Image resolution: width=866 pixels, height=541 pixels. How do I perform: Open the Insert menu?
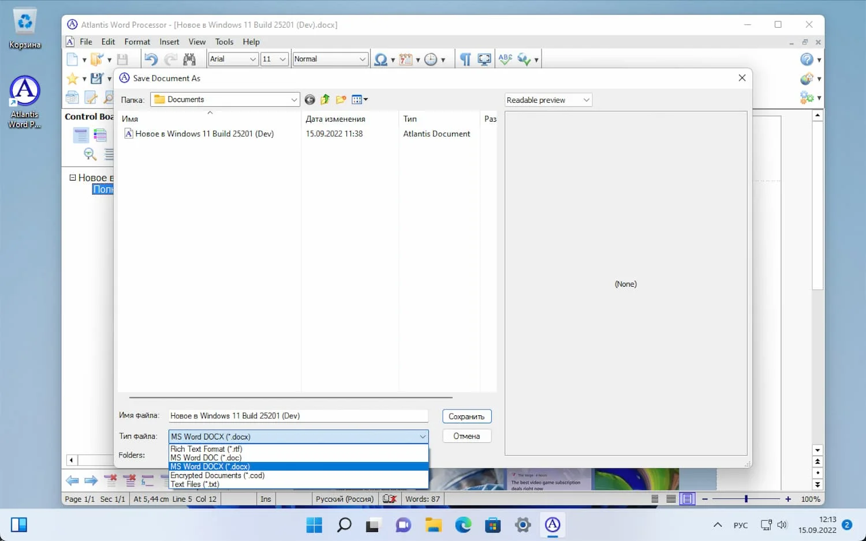[x=169, y=42]
